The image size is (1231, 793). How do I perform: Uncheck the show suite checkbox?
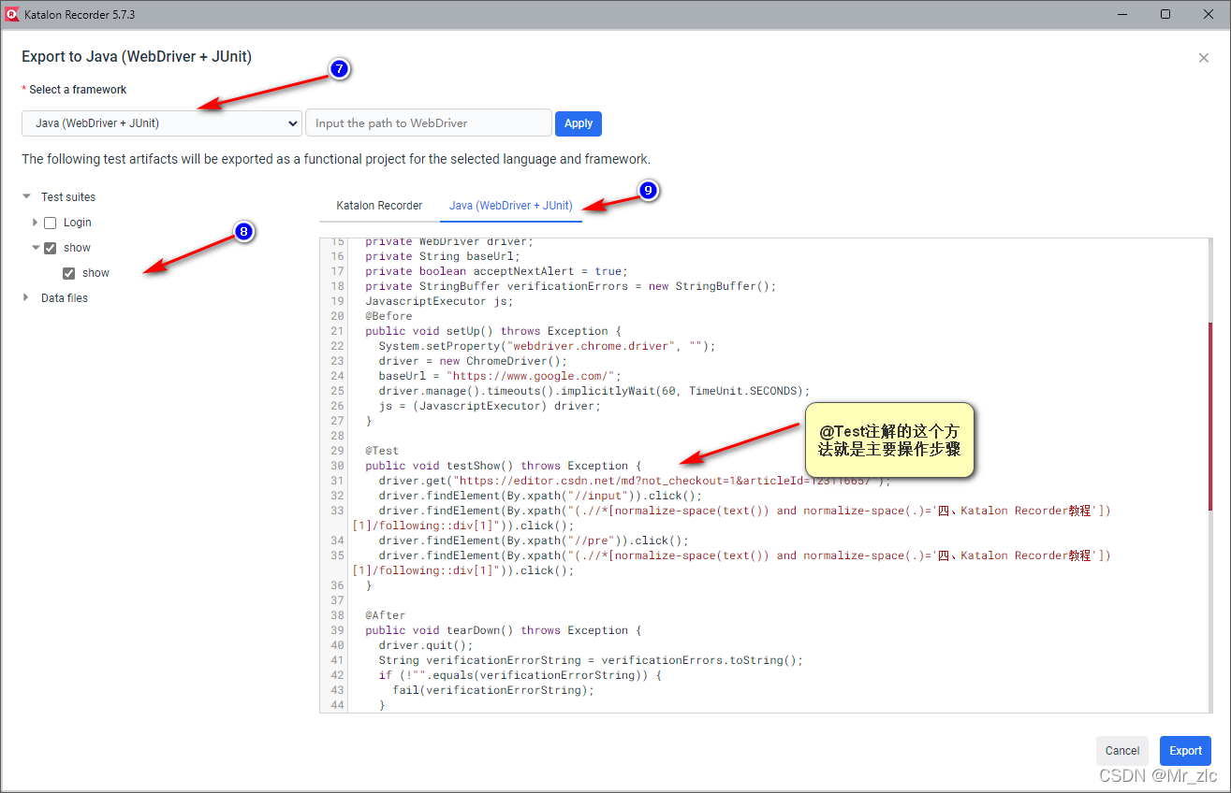pyautogui.click(x=51, y=248)
